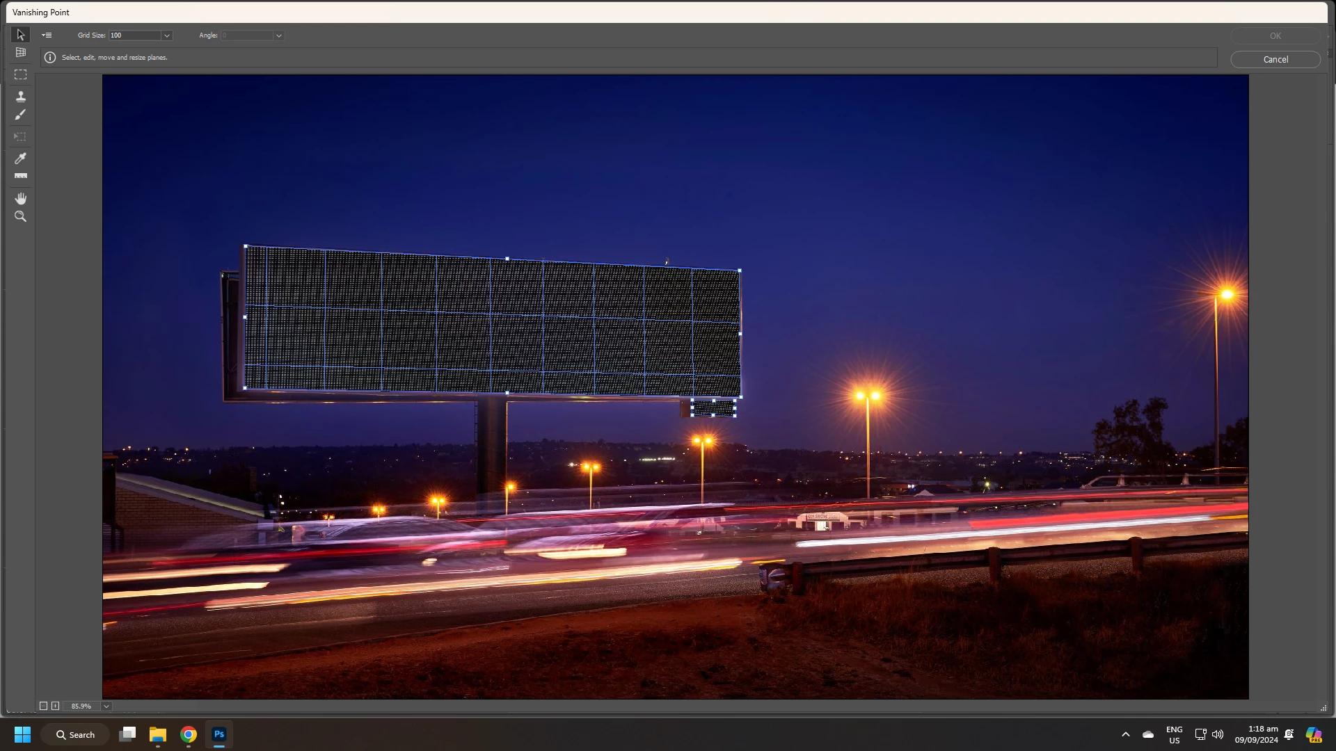1336x751 pixels.
Task: Expand the Angle dropdown arrow
Action: [x=278, y=35]
